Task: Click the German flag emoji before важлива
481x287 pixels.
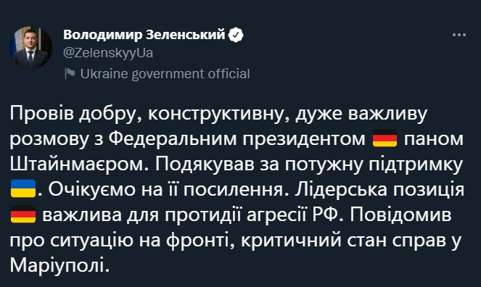Action: [23, 214]
